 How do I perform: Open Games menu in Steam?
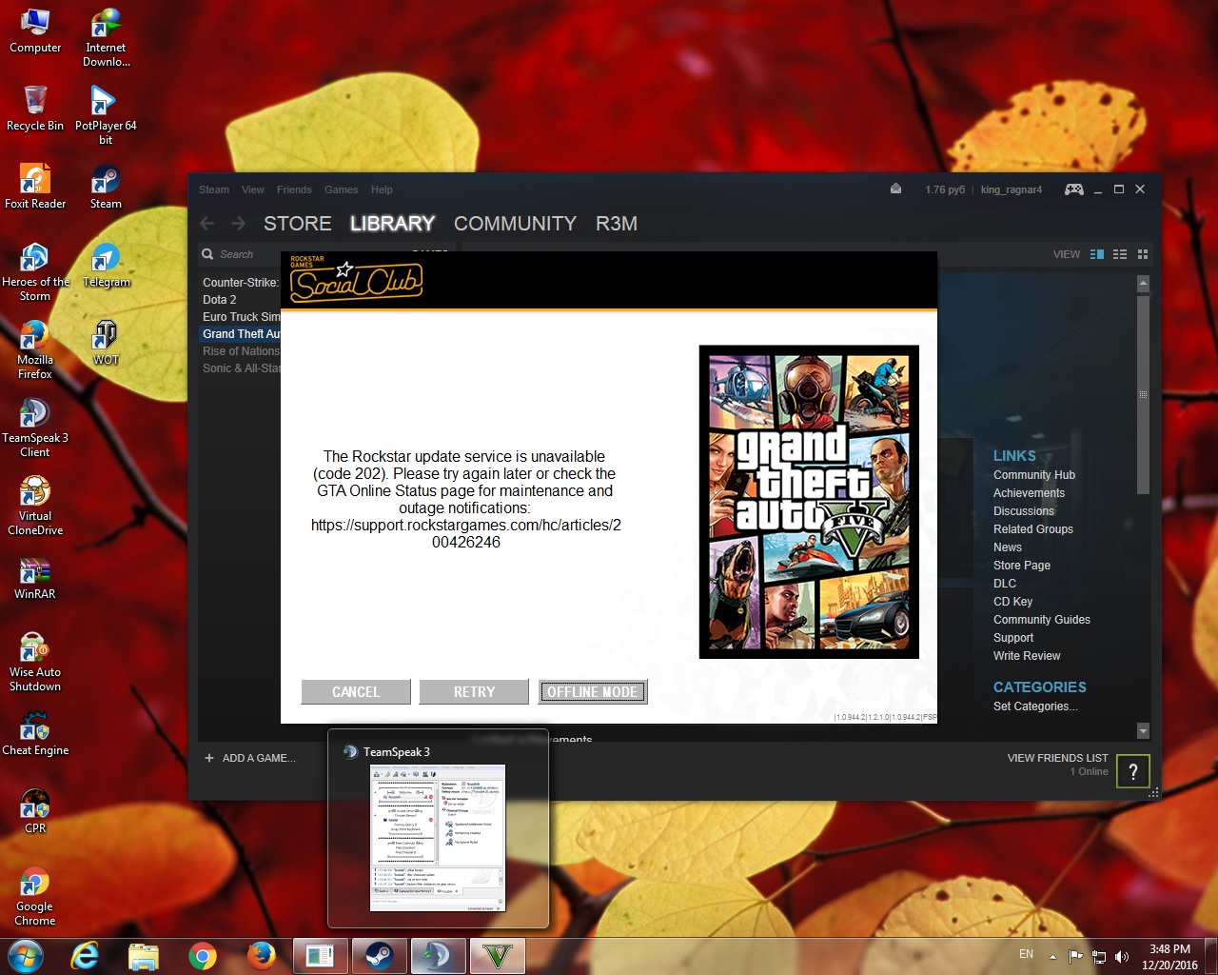tap(341, 189)
